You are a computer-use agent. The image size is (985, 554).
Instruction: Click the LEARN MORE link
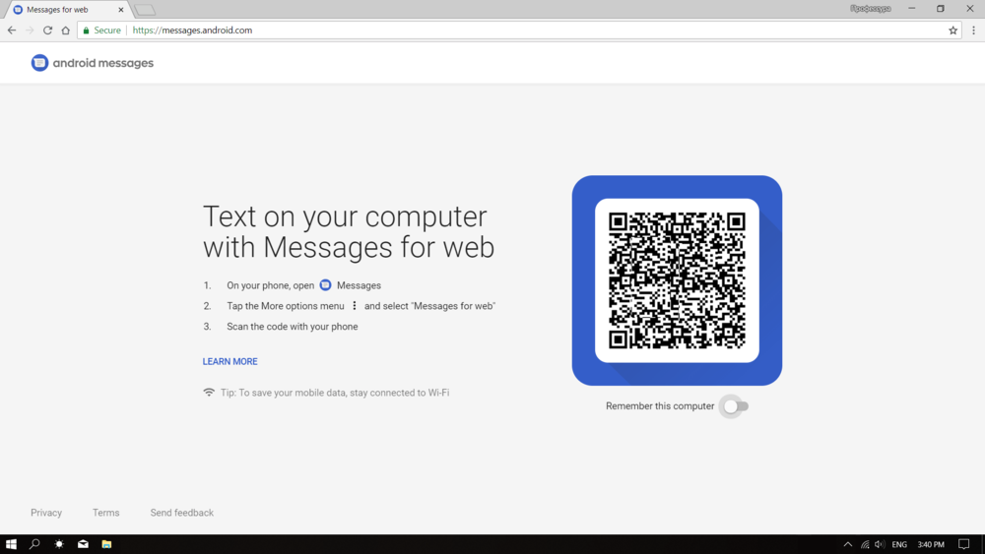(230, 361)
